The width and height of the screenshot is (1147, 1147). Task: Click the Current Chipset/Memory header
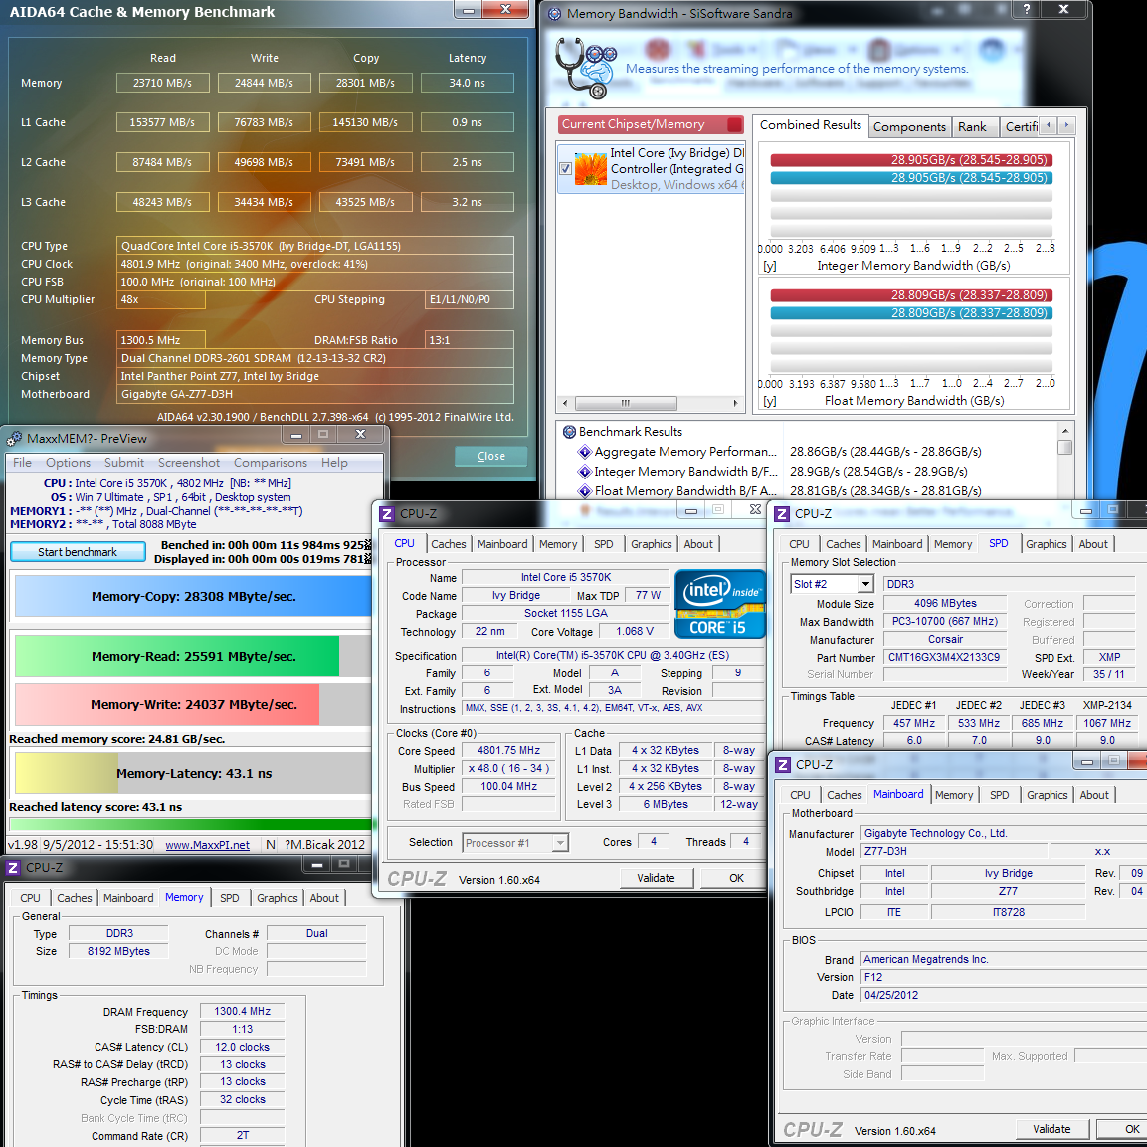[x=651, y=124]
